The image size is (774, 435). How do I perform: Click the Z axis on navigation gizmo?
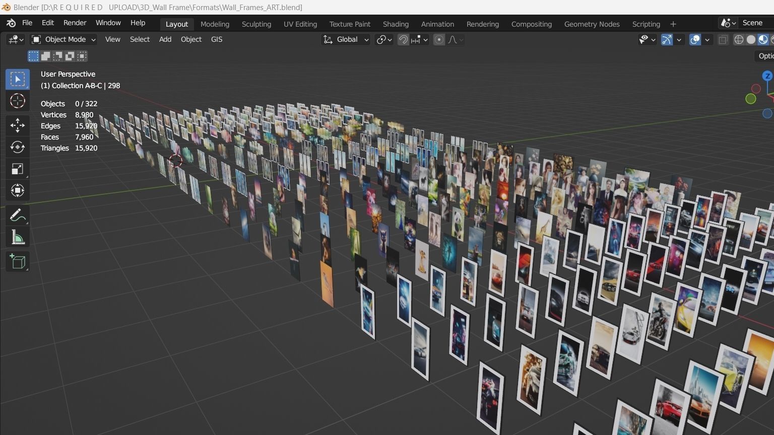(x=767, y=76)
